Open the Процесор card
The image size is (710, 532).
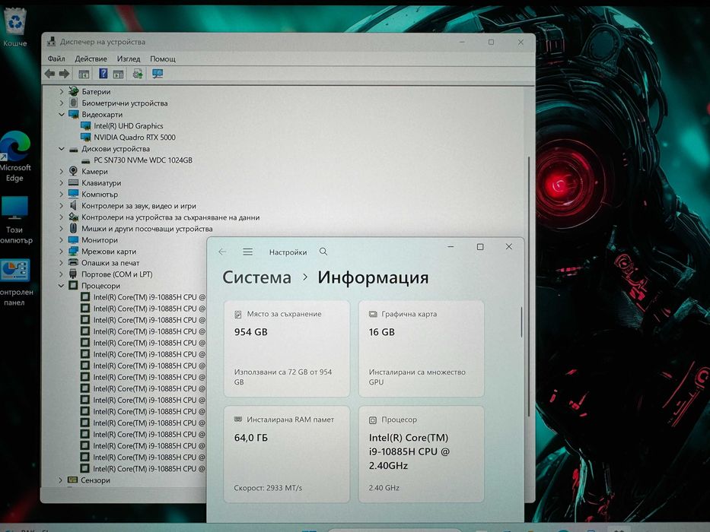[421, 454]
